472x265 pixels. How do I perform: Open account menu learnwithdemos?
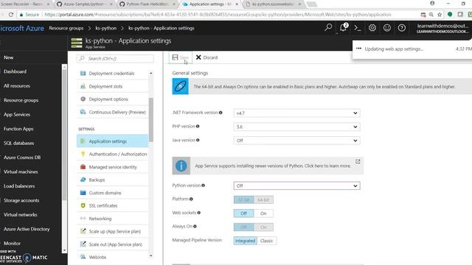pyautogui.click(x=442, y=28)
